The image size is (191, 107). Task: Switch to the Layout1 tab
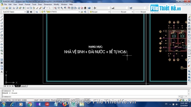pos(24,86)
